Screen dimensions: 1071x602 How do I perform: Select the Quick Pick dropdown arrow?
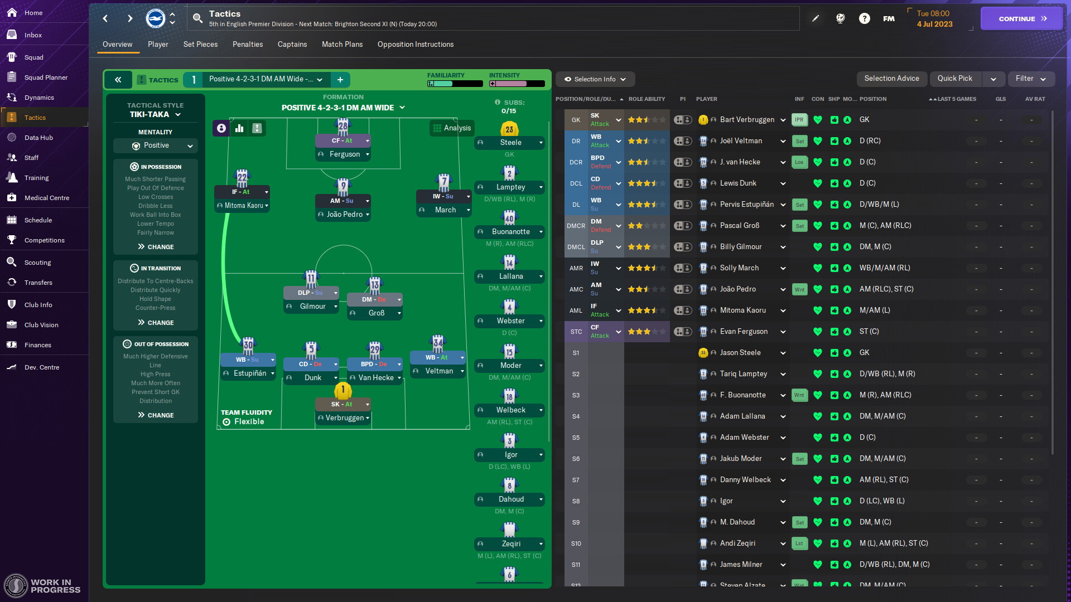click(992, 79)
